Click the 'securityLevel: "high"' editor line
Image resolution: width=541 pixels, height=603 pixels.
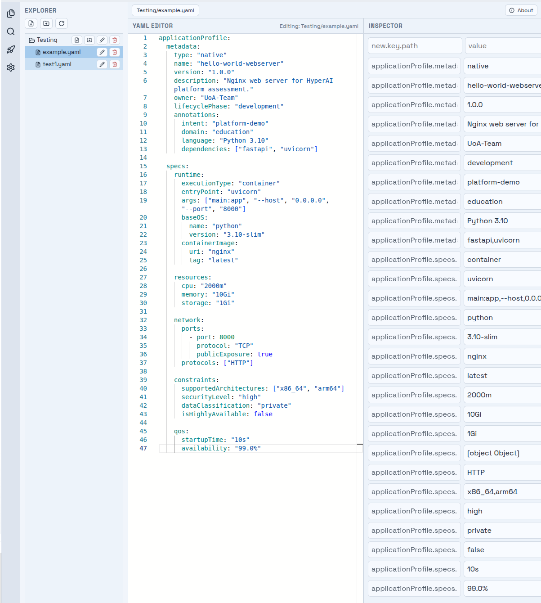221,397
